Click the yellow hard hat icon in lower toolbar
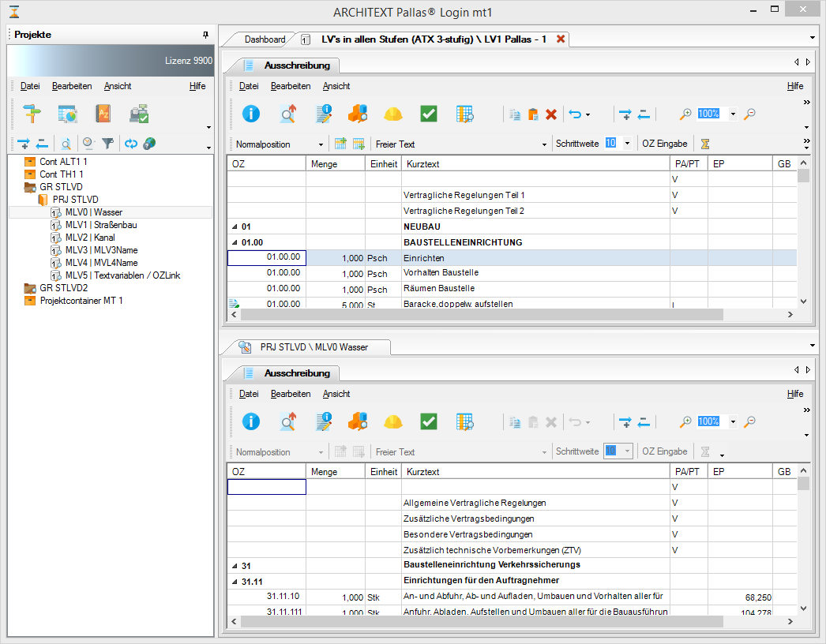The width and height of the screenshot is (826, 644). (393, 421)
